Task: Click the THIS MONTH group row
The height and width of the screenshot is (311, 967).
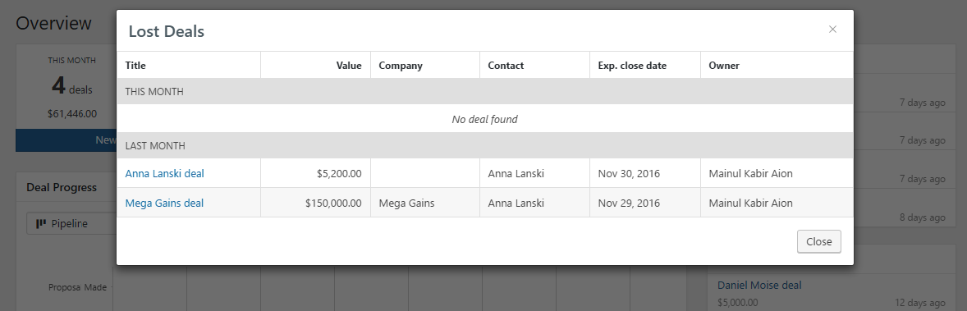Action: pos(485,91)
